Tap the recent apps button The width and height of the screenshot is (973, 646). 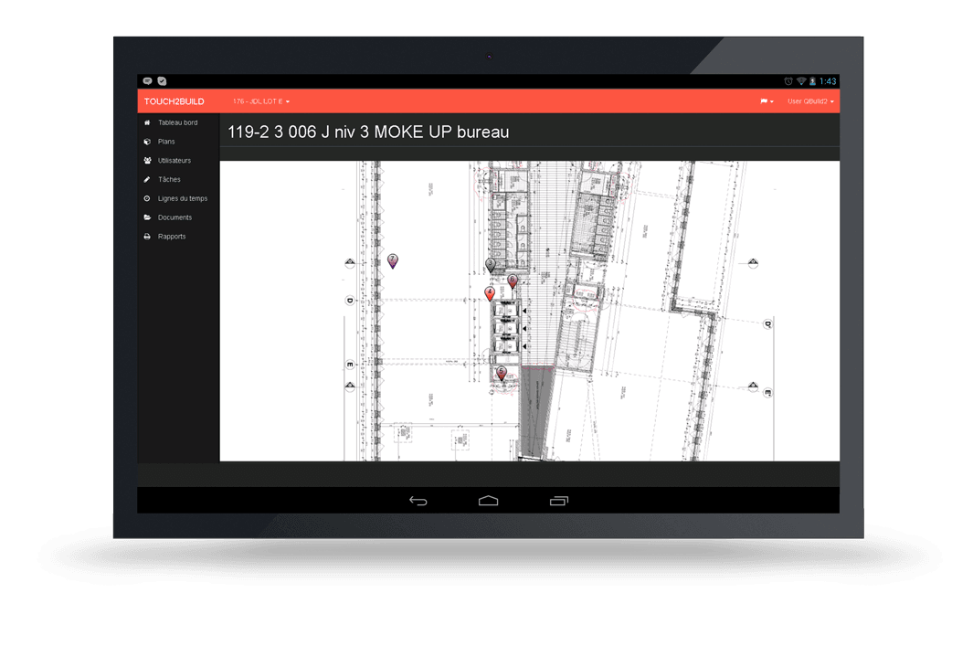(x=558, y=501)
